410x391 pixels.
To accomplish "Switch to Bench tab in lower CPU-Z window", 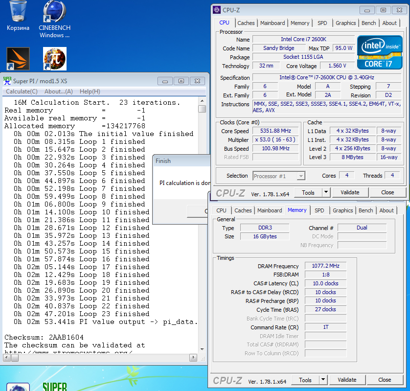I will click(366, 210).
